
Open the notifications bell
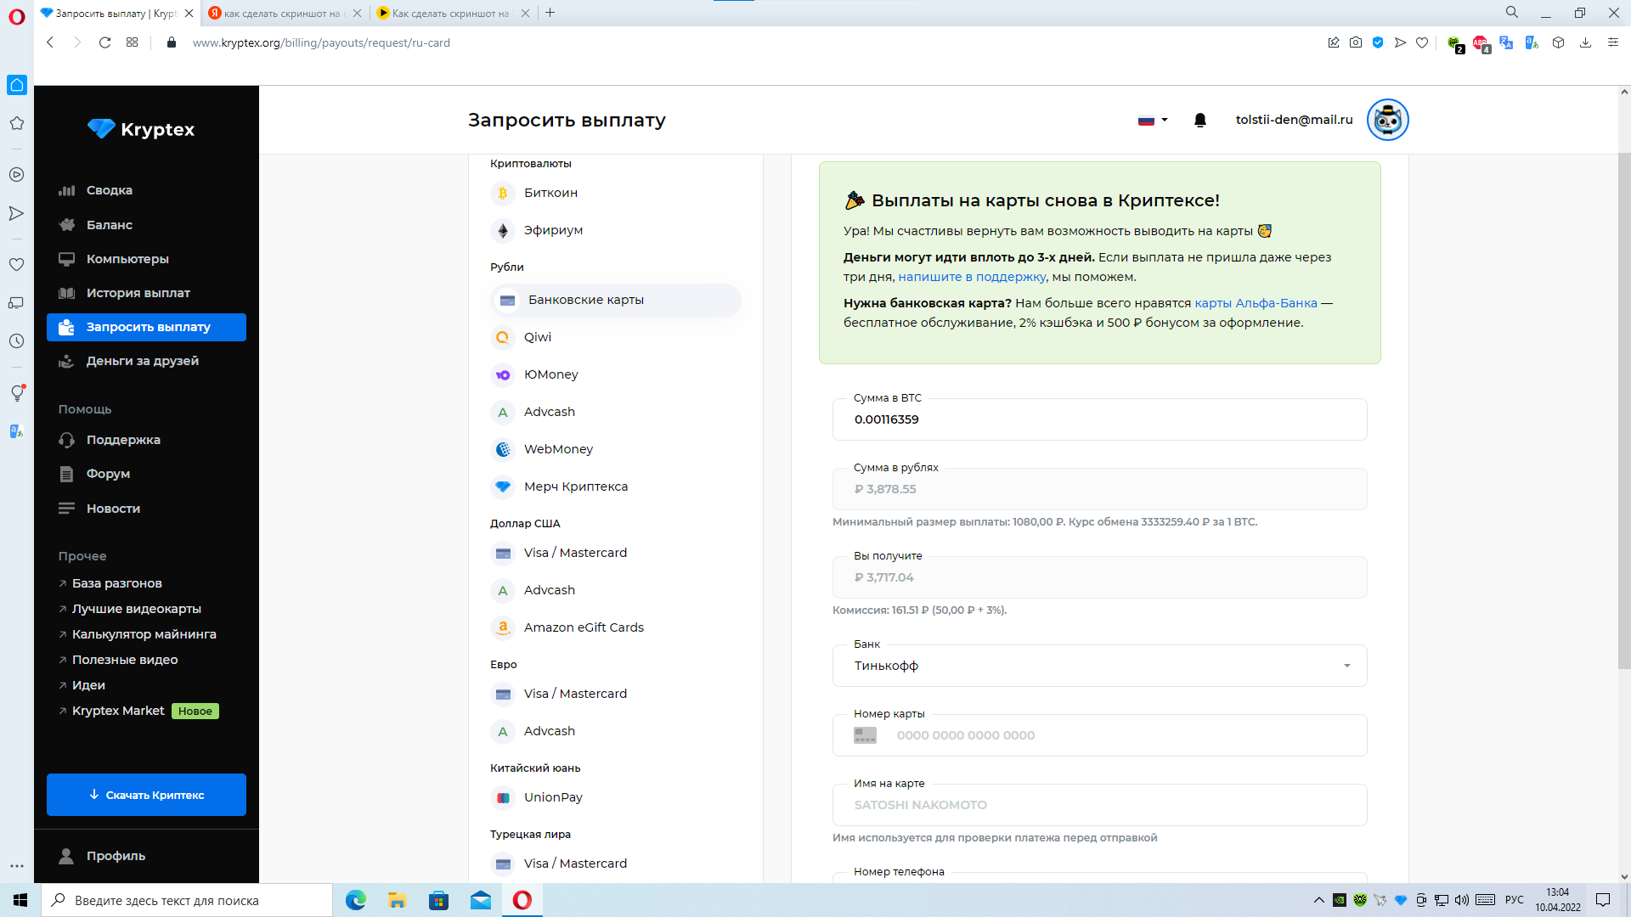[x=1200, y=120]
